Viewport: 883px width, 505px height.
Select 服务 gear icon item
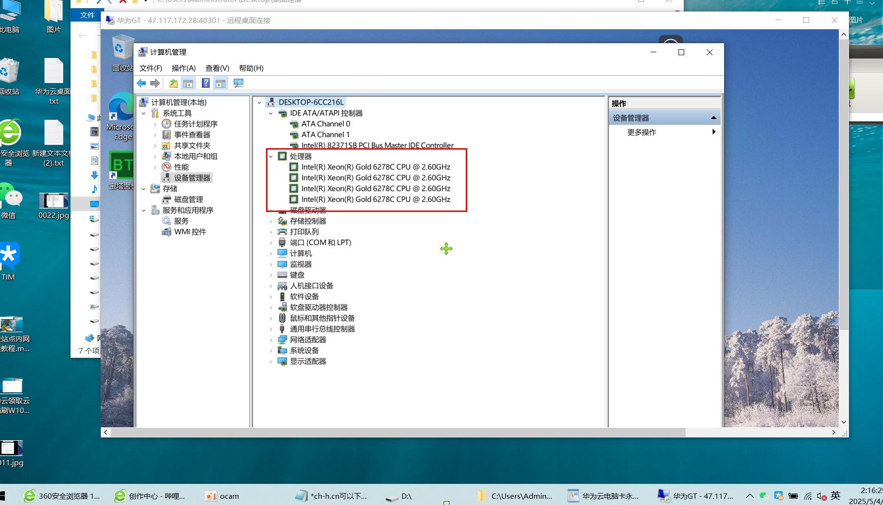pyautogui.click(x=167, y=221)
